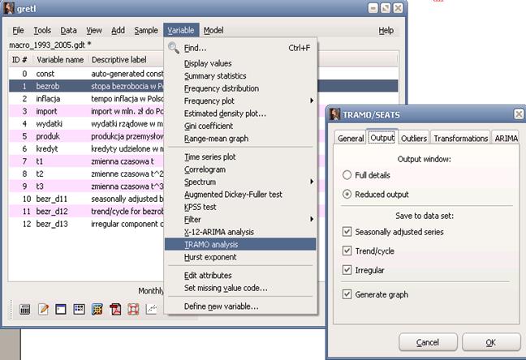This screenshot has height=360, width=526.
Task: Toggle the Trend/cycle checkbox
Action: click(347, 251)
